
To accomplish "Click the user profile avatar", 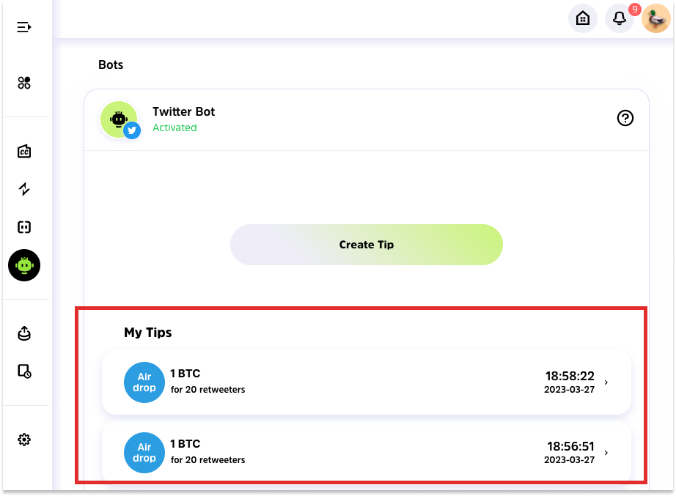I will click(x=655, y=18).
